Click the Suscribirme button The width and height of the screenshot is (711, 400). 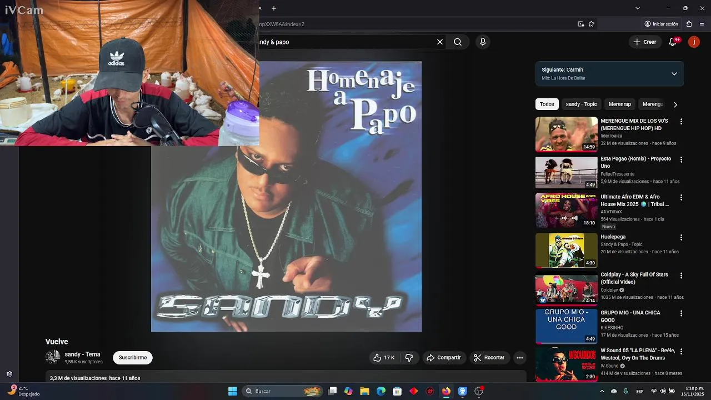[x=133, y=357]
